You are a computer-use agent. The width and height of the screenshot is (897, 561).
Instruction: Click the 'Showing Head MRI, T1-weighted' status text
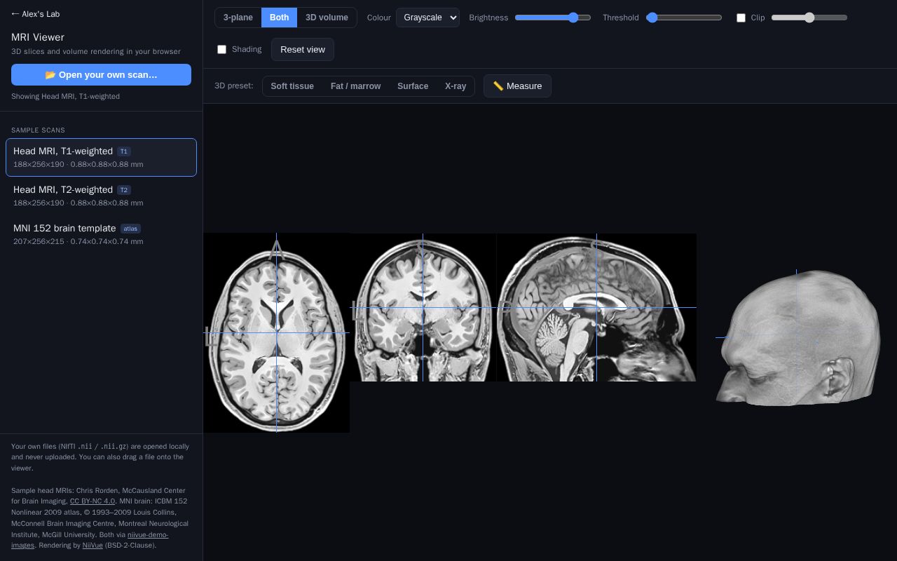[x=65, y=96]
